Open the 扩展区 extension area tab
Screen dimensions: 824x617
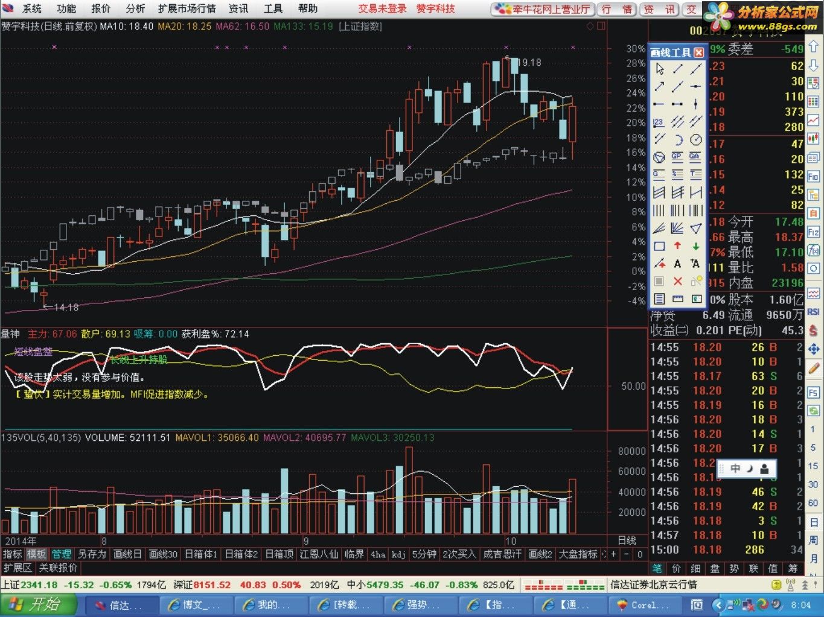18,568
